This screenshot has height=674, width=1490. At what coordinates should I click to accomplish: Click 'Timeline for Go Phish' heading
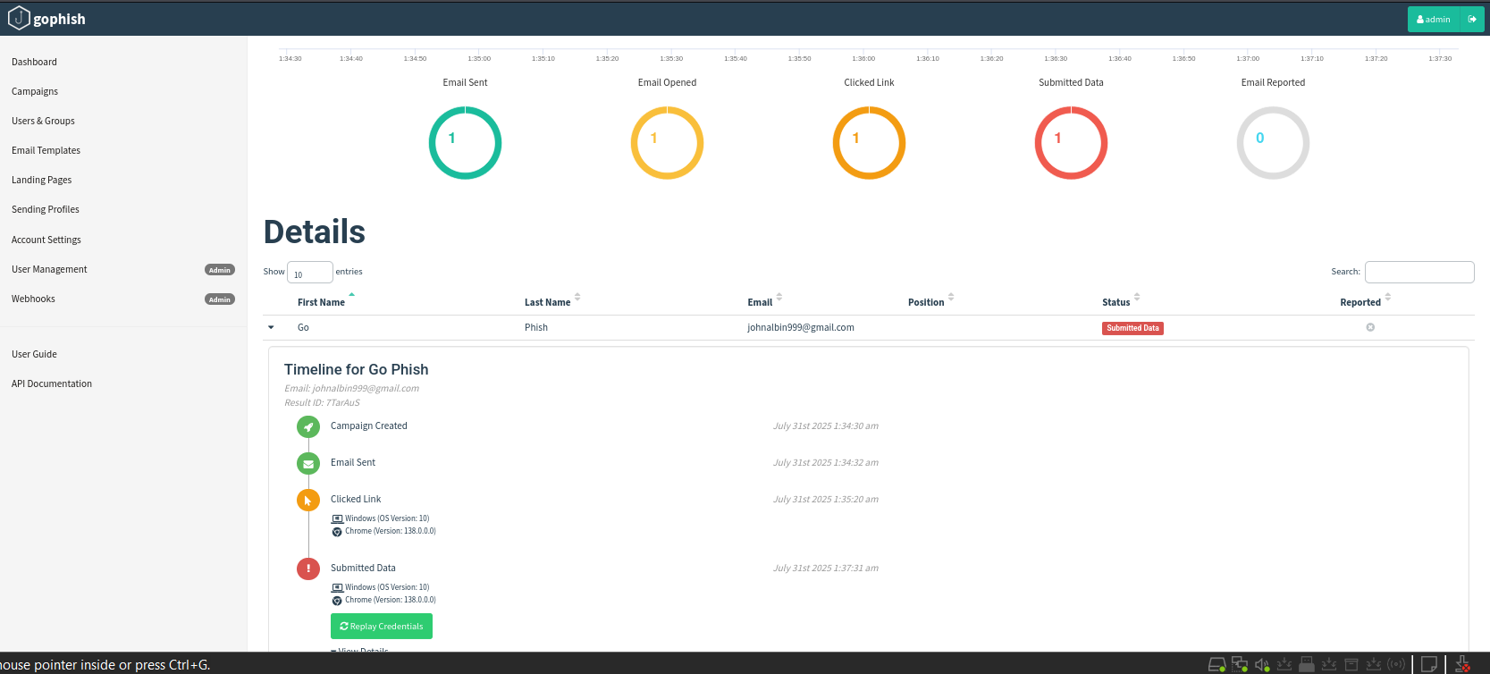click(356, 369)
